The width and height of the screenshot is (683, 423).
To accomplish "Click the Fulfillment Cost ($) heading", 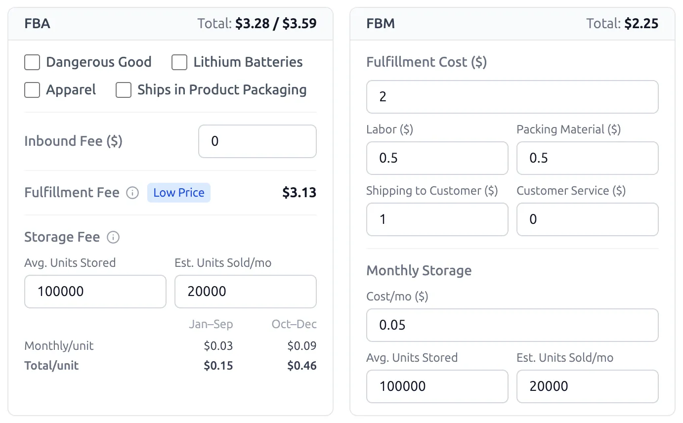I will click(x=427, y=62).
